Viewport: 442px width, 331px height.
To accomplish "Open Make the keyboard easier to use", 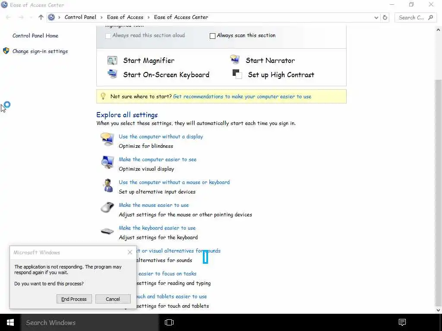I will [157, 228].
